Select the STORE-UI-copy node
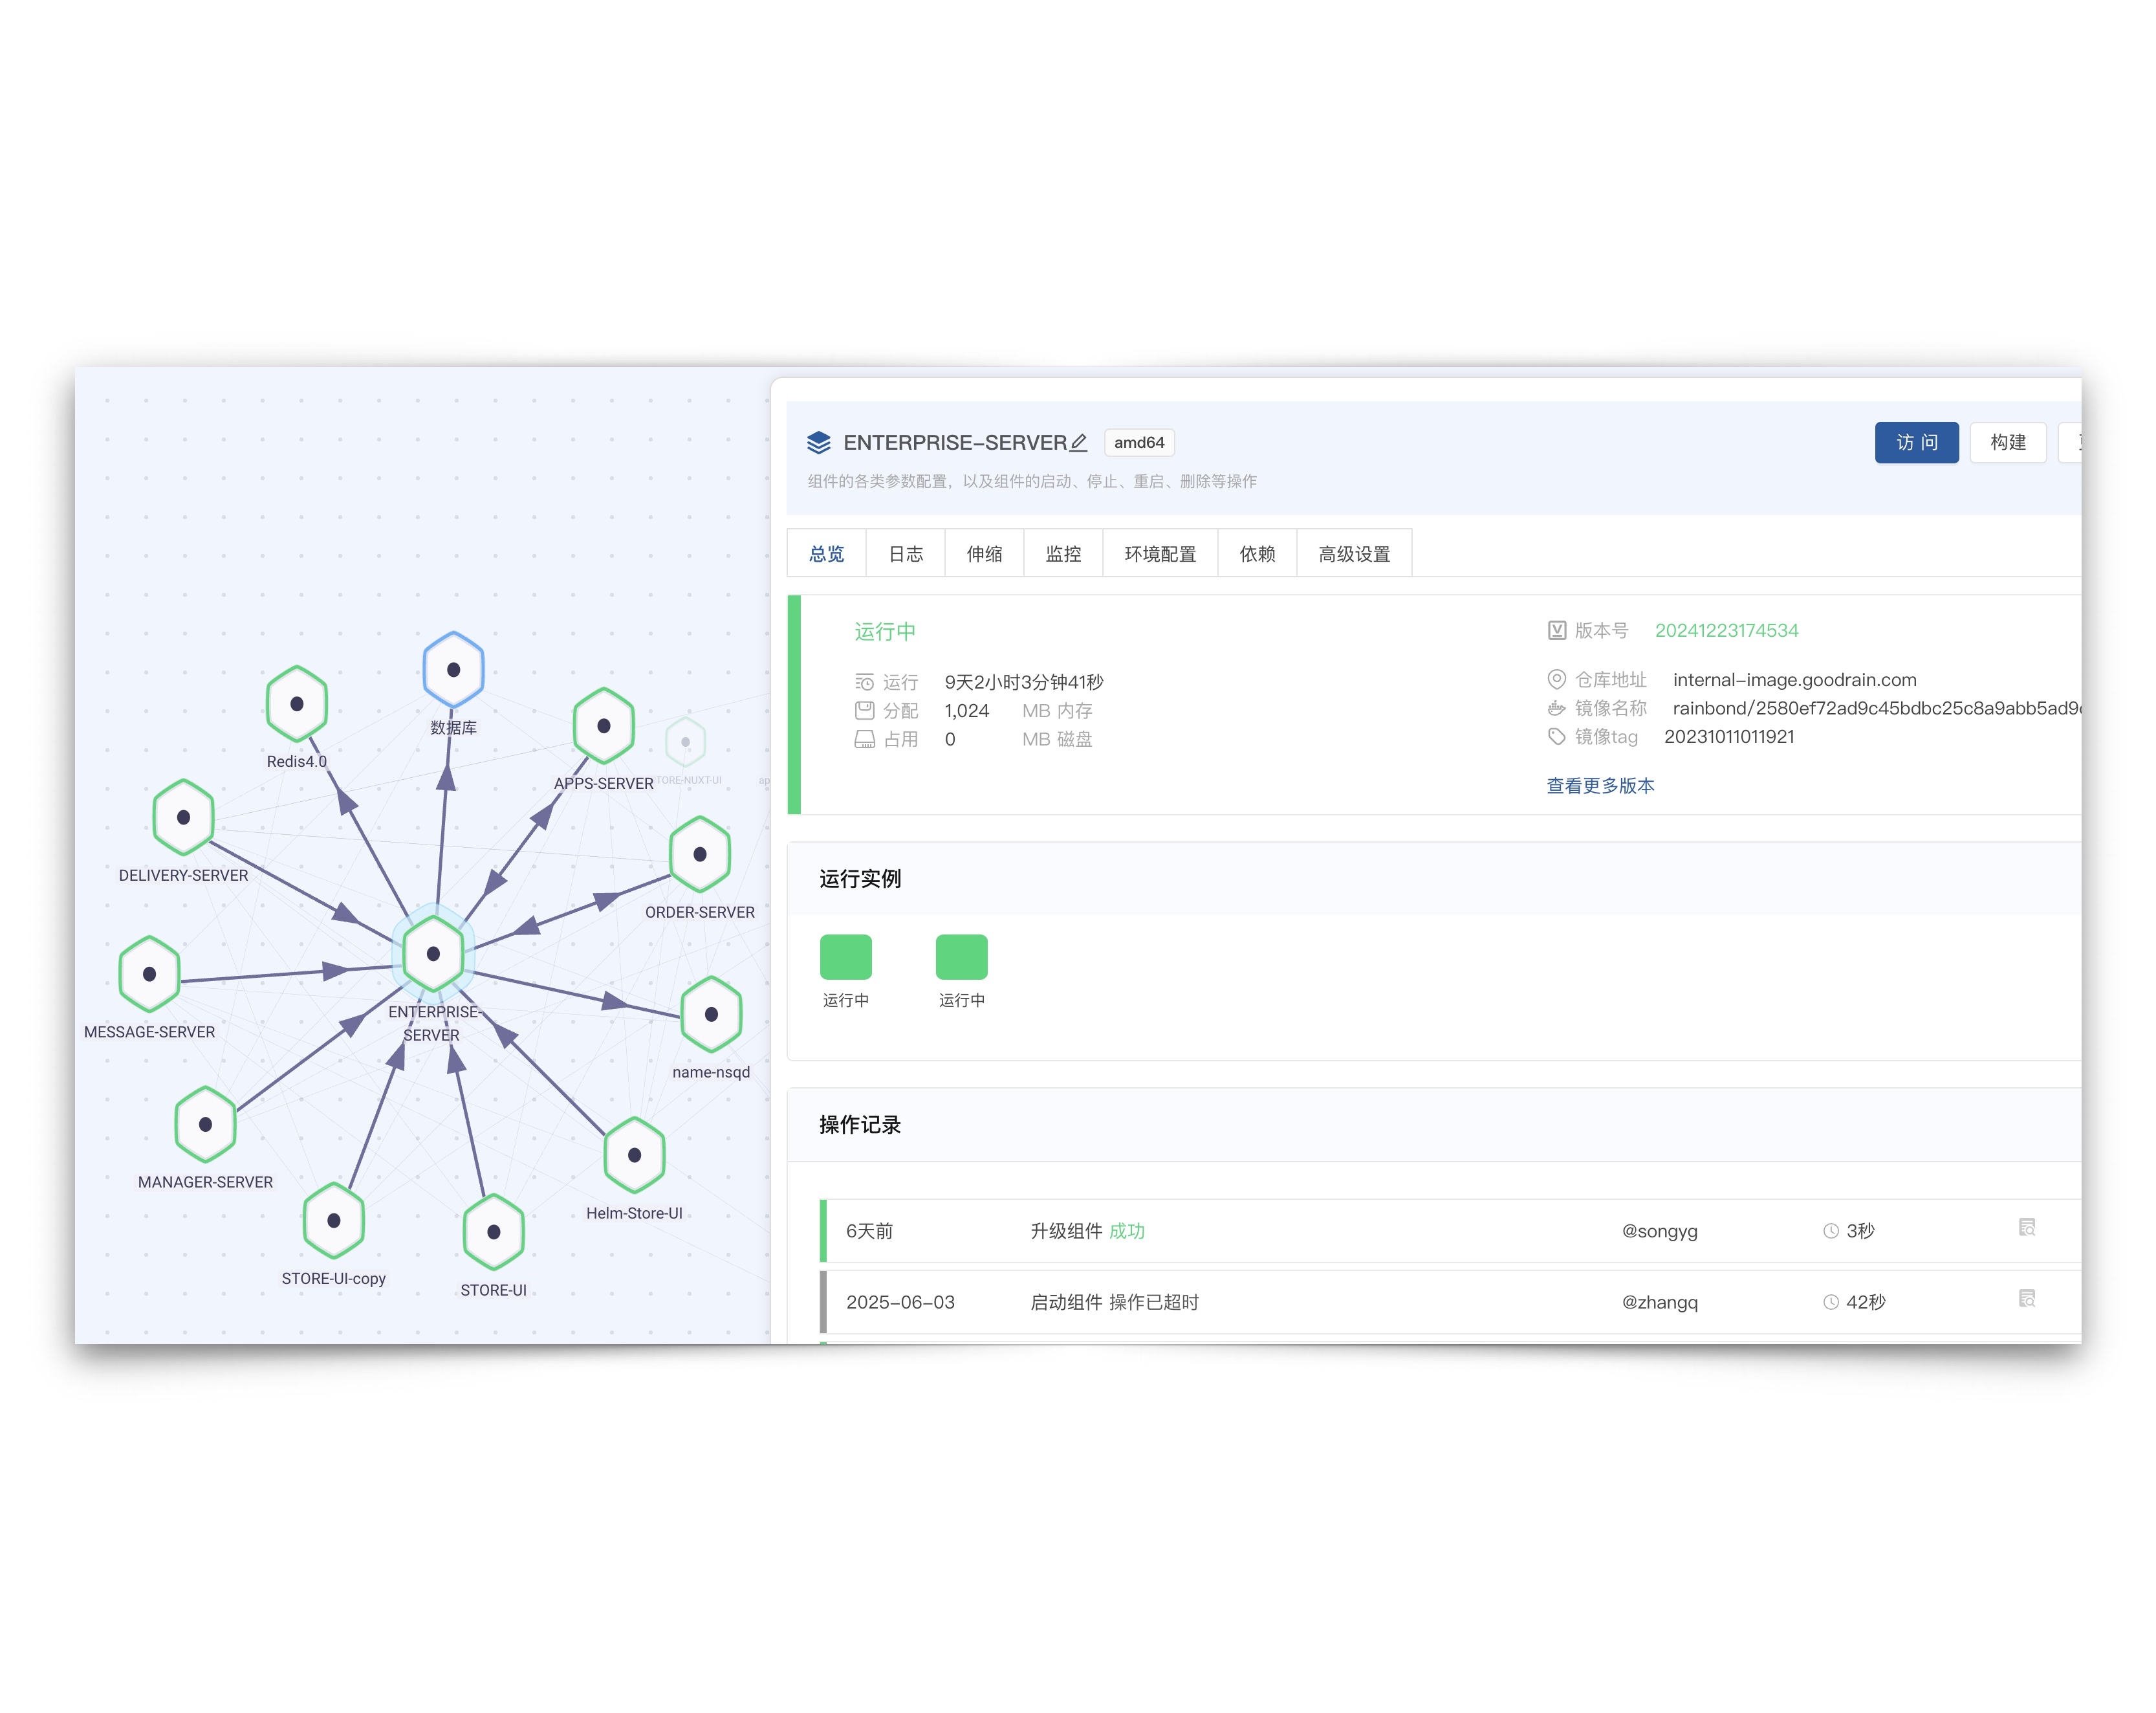The width and height of the screenshot is (2156, 1713). pyautogui.click(x=333, y=1220)
